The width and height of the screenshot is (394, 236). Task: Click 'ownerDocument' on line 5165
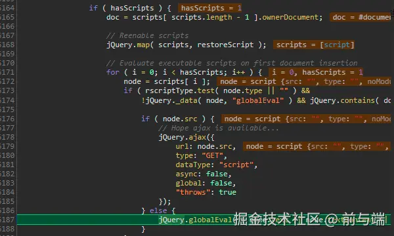point(290,17)
